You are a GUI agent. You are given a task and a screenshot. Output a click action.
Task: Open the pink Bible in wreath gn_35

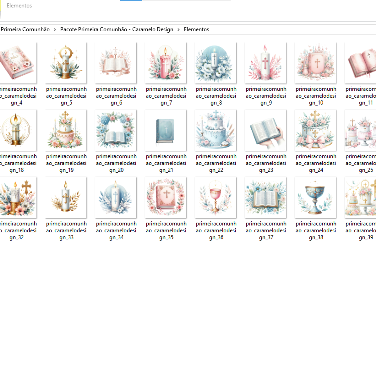[x=166, y=198]
